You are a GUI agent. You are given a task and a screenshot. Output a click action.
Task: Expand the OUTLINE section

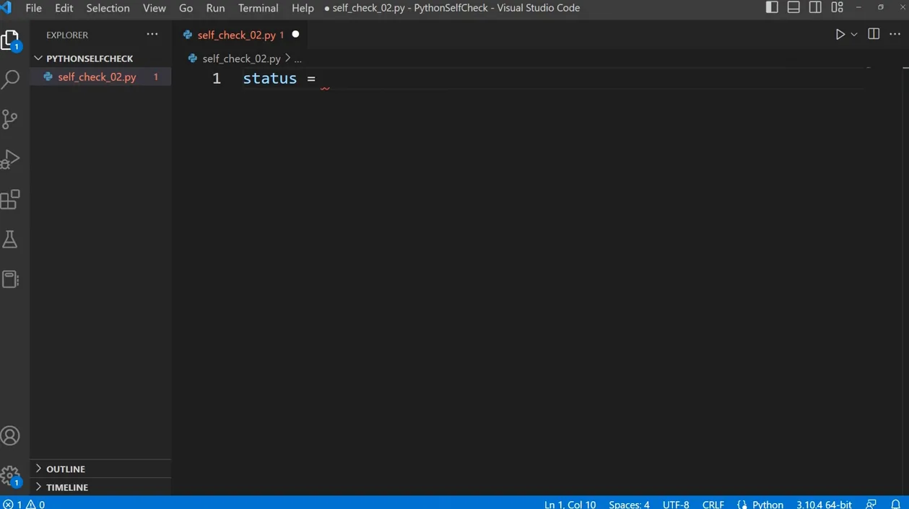point(100,469)
